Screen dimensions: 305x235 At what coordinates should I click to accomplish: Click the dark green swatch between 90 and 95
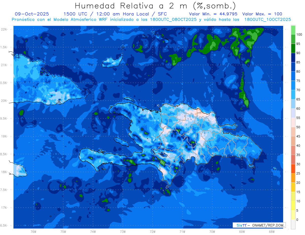click(x=293, y=48)
